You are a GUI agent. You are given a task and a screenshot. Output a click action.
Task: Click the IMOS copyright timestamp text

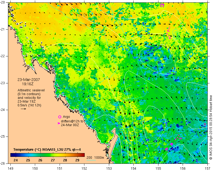pyautogui.click(x=211, y=127)
